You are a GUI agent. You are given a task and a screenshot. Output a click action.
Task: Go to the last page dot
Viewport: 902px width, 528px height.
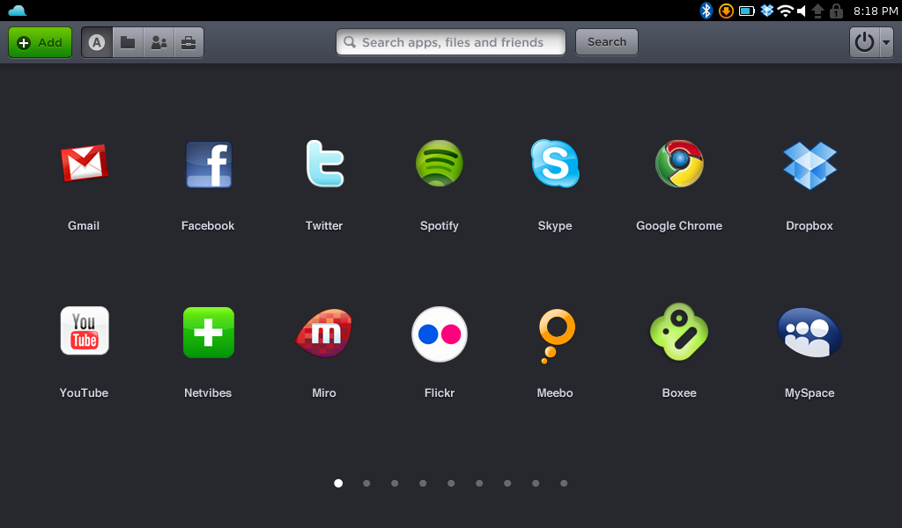click(564, 483)
